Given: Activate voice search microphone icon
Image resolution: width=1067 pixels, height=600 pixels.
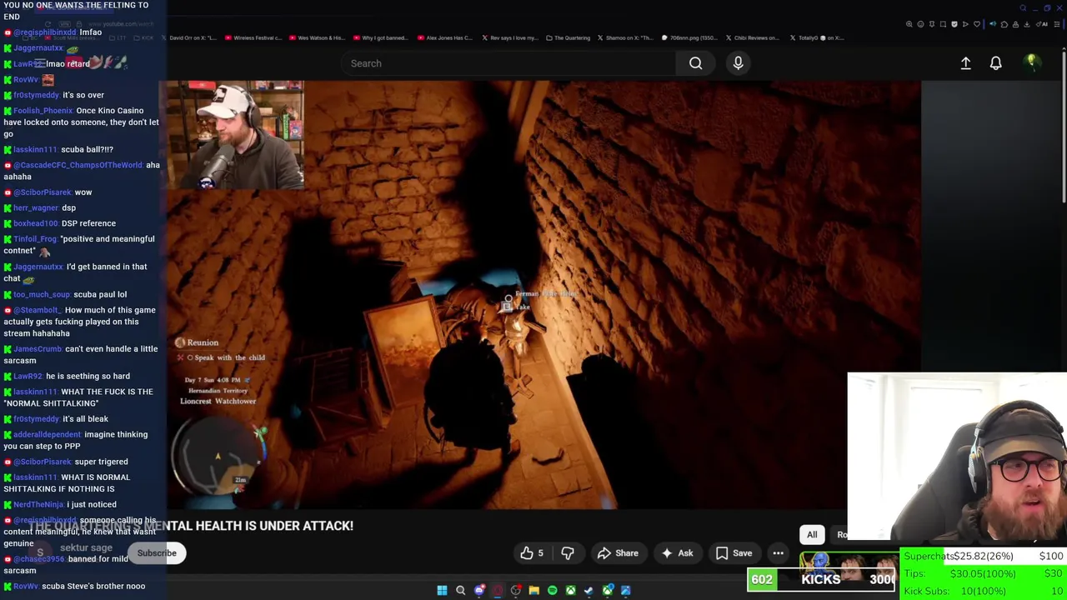Looking at the screenshot, I should tap(738, 63).
